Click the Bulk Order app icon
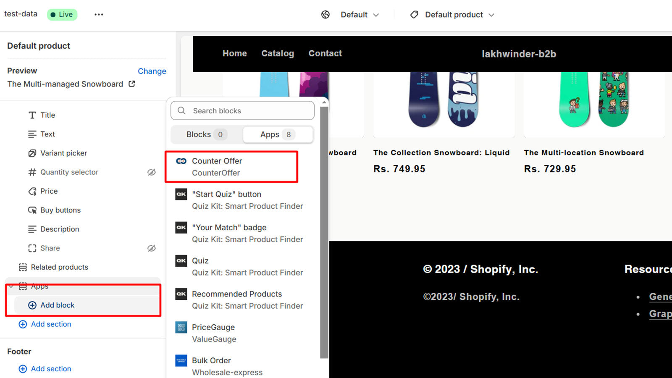The height and width of the screenshot is (378, 672). pos(181,361)
